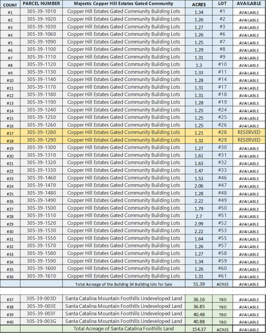Click the TBD cell for parcel 305-39-003F
266x333 pixels.
222,314
